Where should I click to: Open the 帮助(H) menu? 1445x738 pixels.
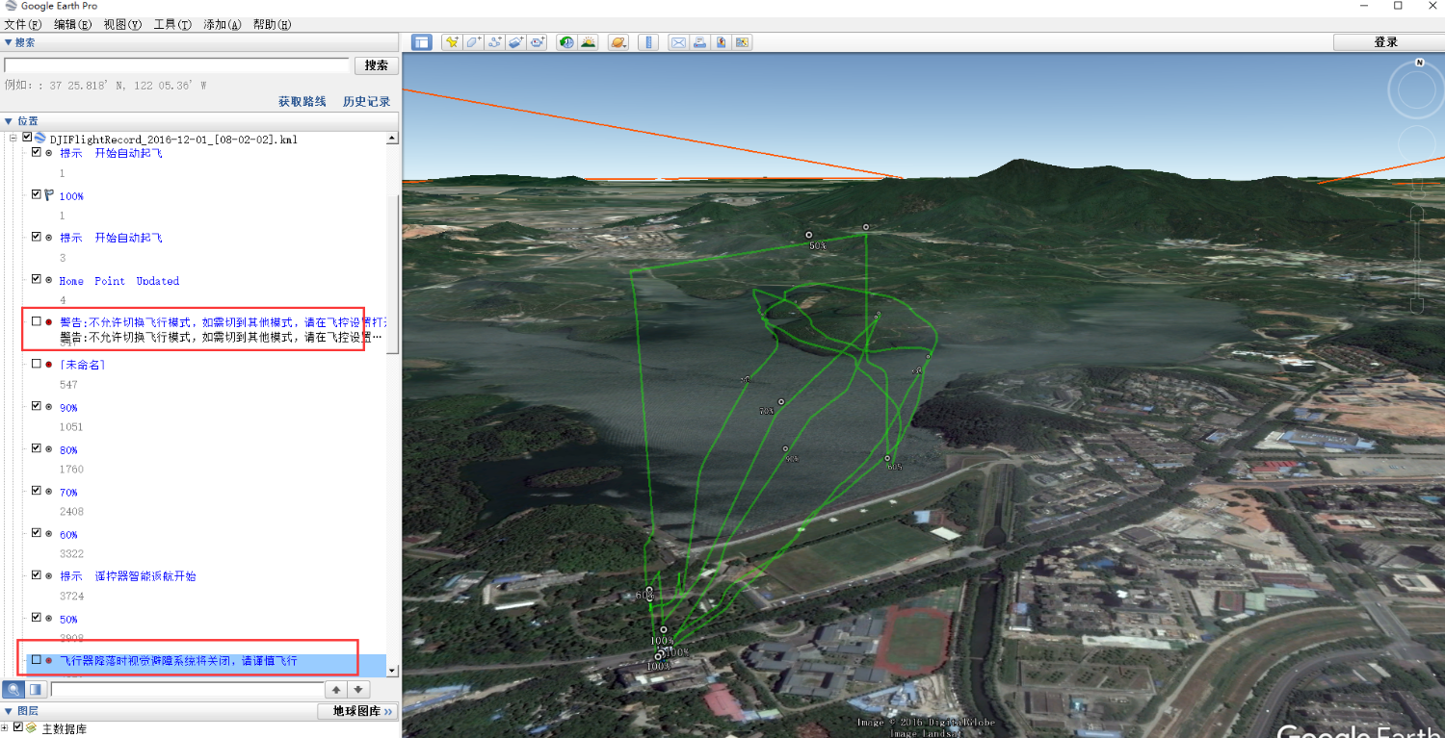[273, 24]
